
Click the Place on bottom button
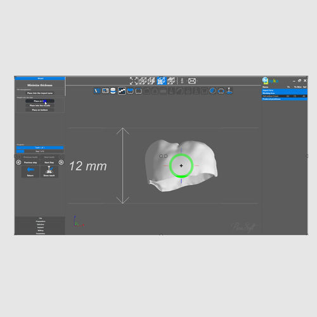click(x=40, y=110)
